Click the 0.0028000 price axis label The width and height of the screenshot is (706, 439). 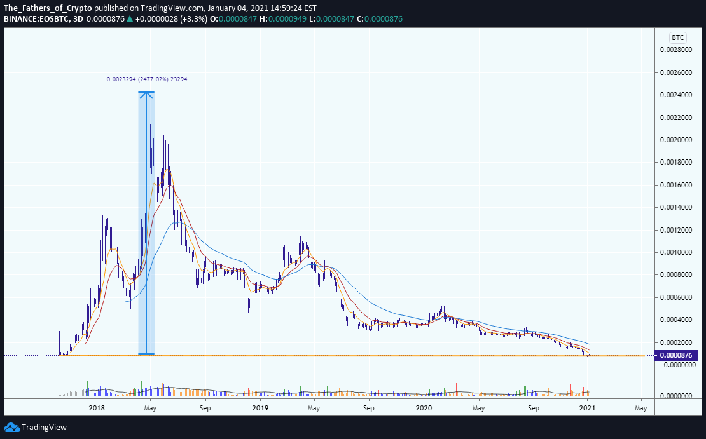[676, 50]
